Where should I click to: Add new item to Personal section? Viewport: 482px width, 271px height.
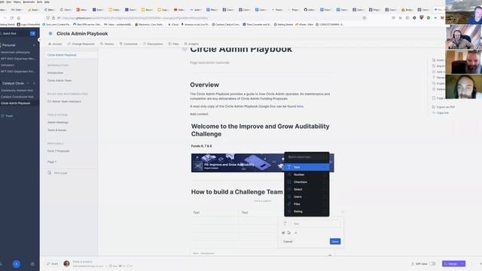(34, 45)
